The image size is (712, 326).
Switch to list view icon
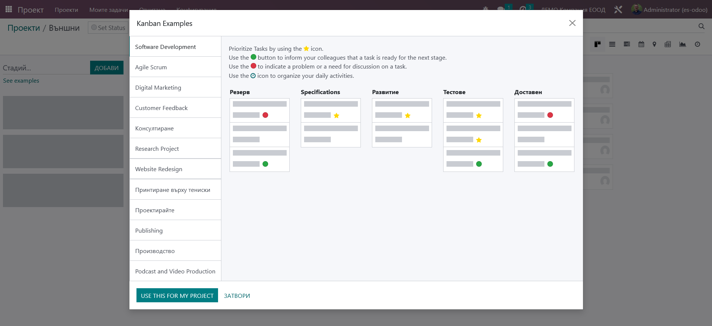(x=612, y=44)
